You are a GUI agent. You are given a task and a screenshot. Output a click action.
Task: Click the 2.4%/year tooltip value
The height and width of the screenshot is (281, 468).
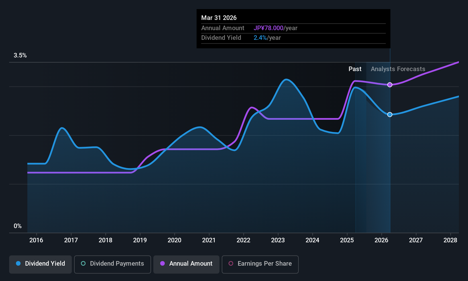pyautogui.click(x=267, y=38)
